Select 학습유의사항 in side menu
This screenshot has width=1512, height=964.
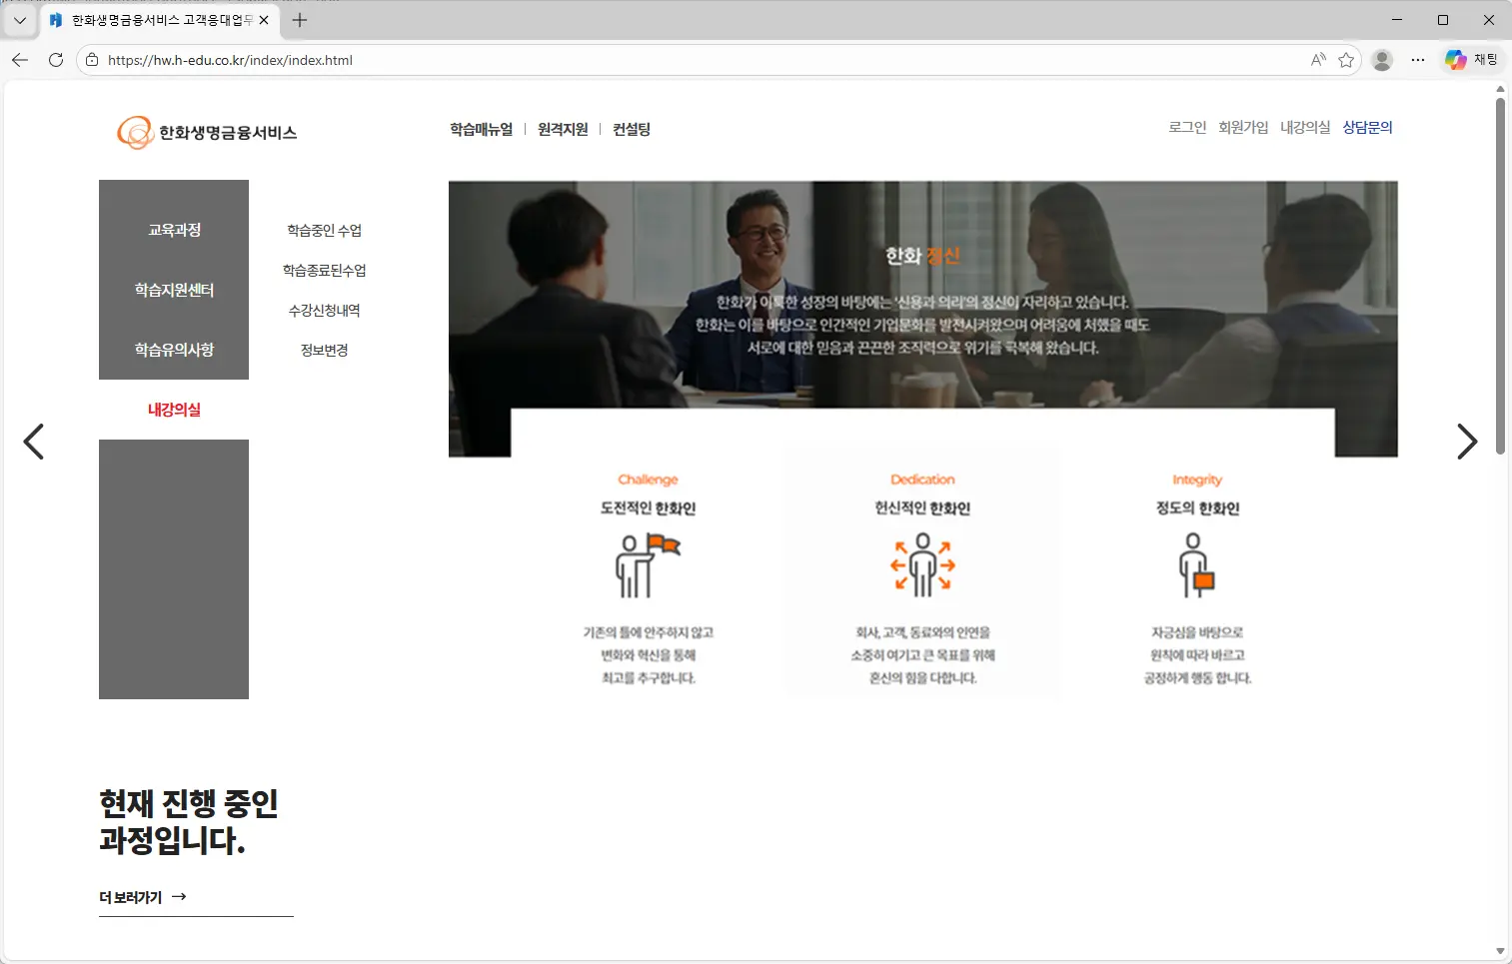pyautogui.click(x=174, y=350)
